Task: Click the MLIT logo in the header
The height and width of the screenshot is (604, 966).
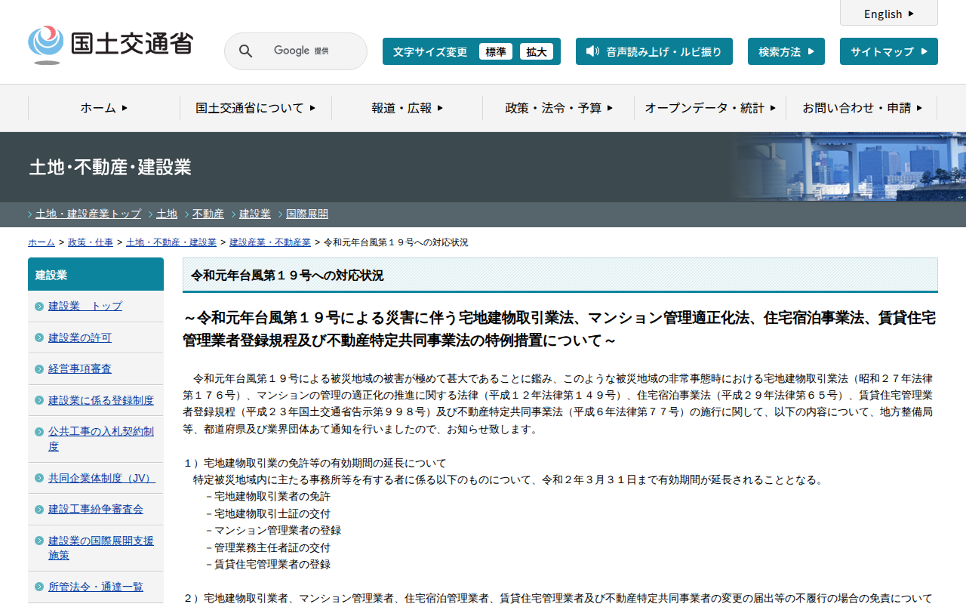Action: tap(110, 45)
